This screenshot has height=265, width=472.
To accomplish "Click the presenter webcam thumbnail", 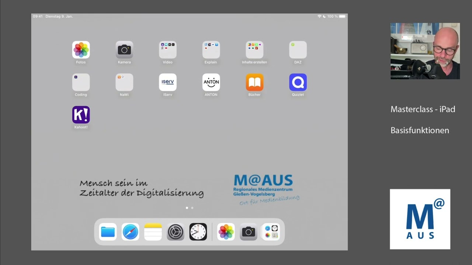I will click(x=425, y=51).
